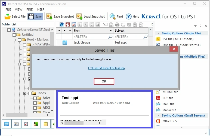This screenshot has width=210, height=136.
Task: Click the envelope MSG save icon
Action: coord(105,25)
